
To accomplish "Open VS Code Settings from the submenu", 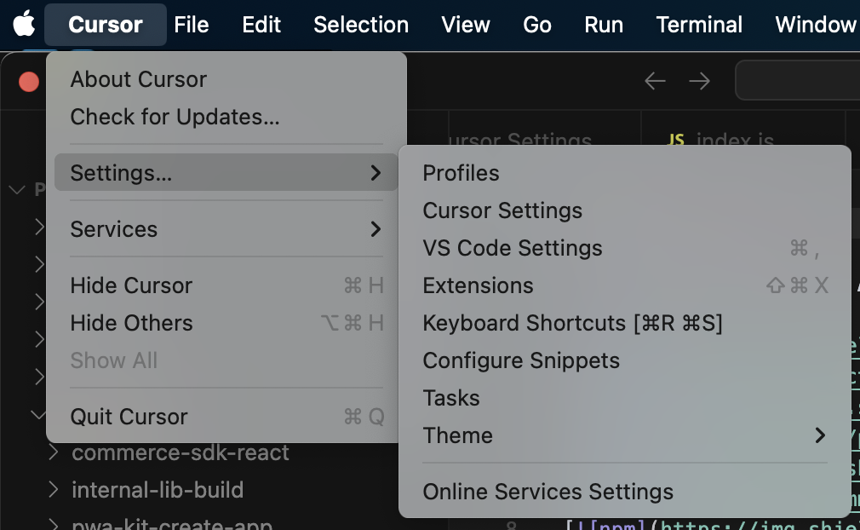I will [513, 248].
